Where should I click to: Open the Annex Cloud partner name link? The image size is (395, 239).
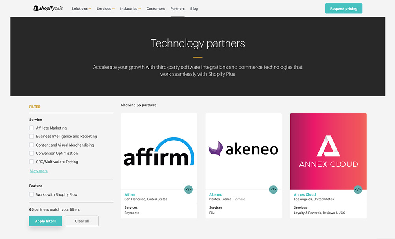pyautogui.click(x=305, y=194)
